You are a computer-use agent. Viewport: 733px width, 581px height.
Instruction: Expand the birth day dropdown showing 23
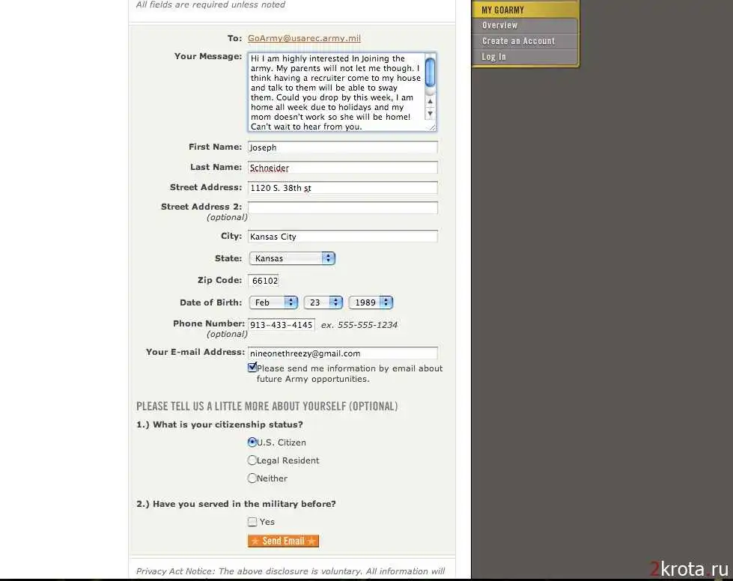323,302
